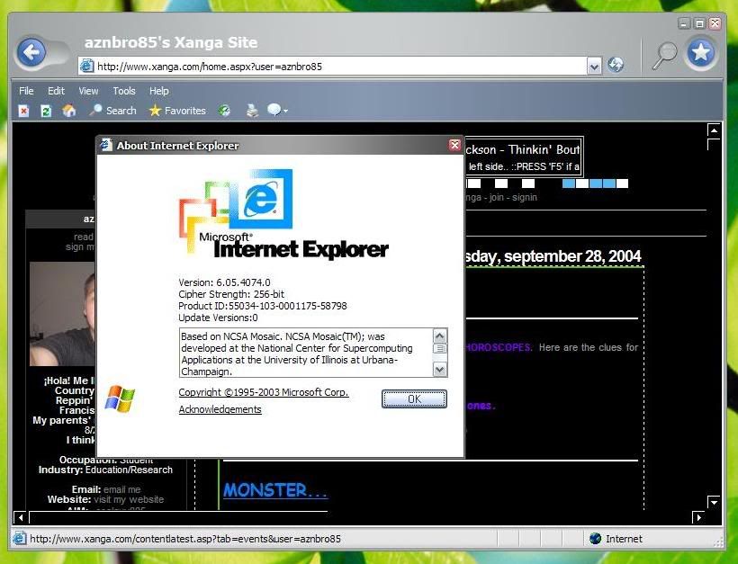Image resolution: width=738 pixels, height=564 pixels.
Task: Click the Internet zone globe icon
Action: [x=596, y=538]
